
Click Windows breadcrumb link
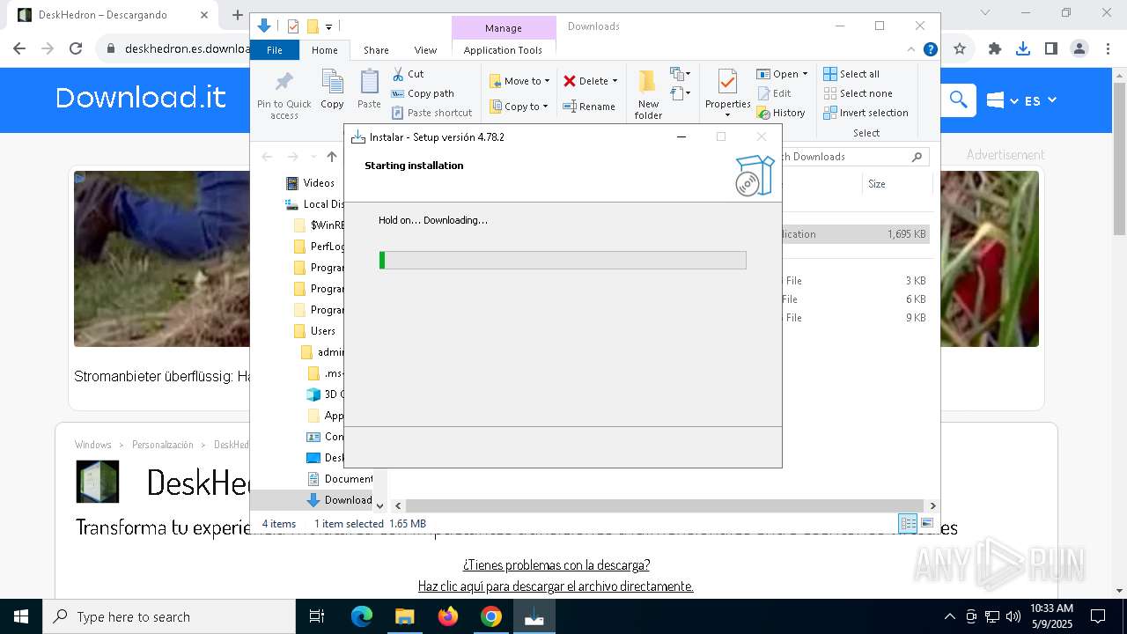(93, 445)
